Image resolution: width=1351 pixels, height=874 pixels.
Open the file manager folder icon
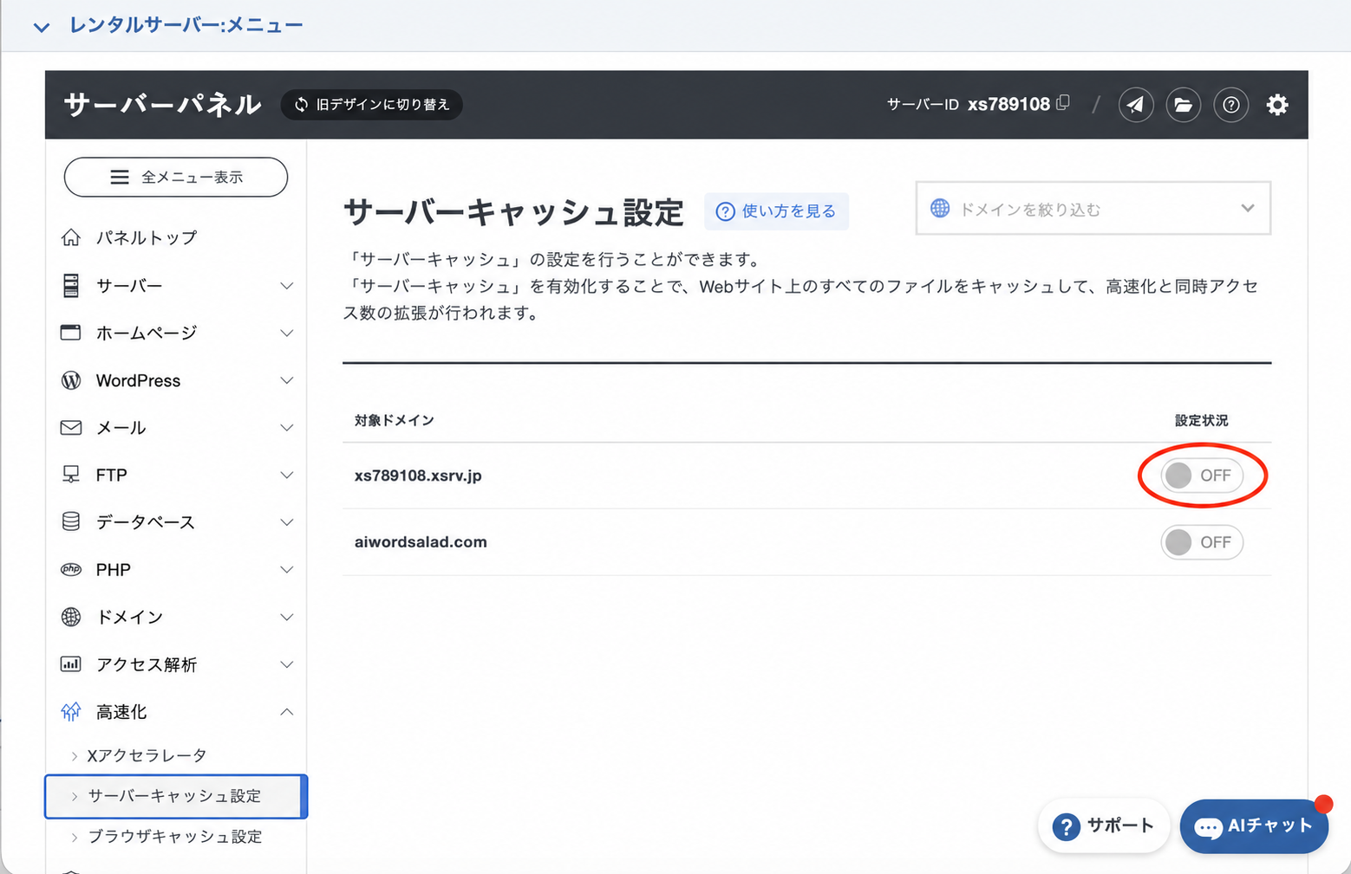(x=1183, y=105)
